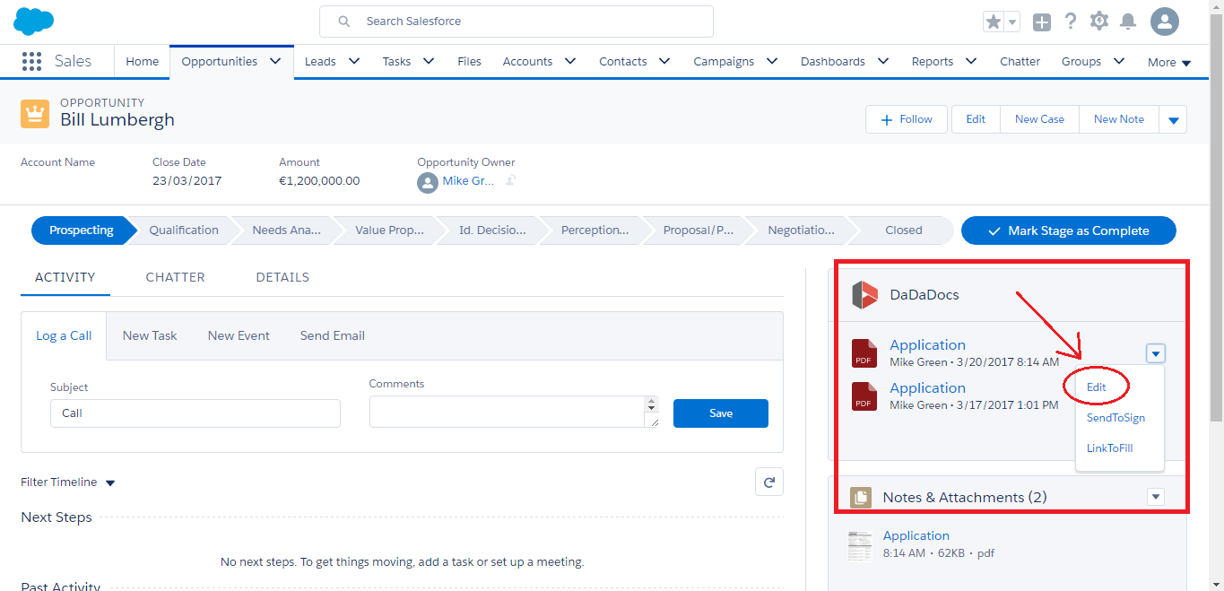Open the App Launcher grid icon
Viewport: 1224px width, 591px height.
tap(31, 61)
